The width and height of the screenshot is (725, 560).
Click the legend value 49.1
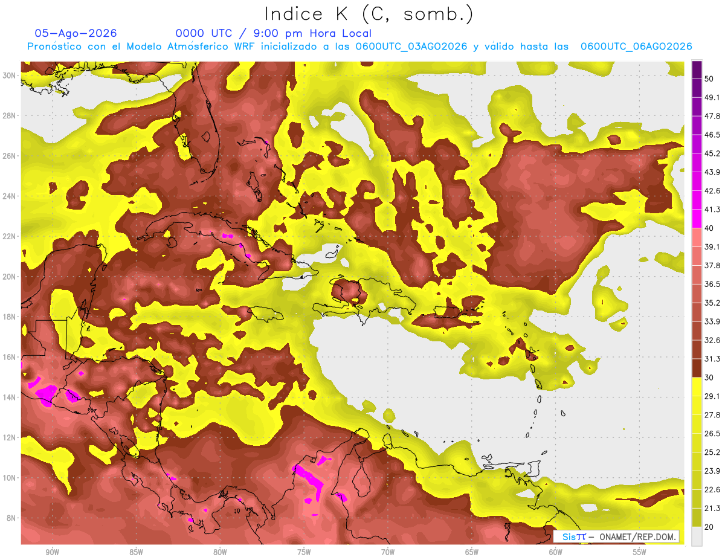tap(712, 97)
